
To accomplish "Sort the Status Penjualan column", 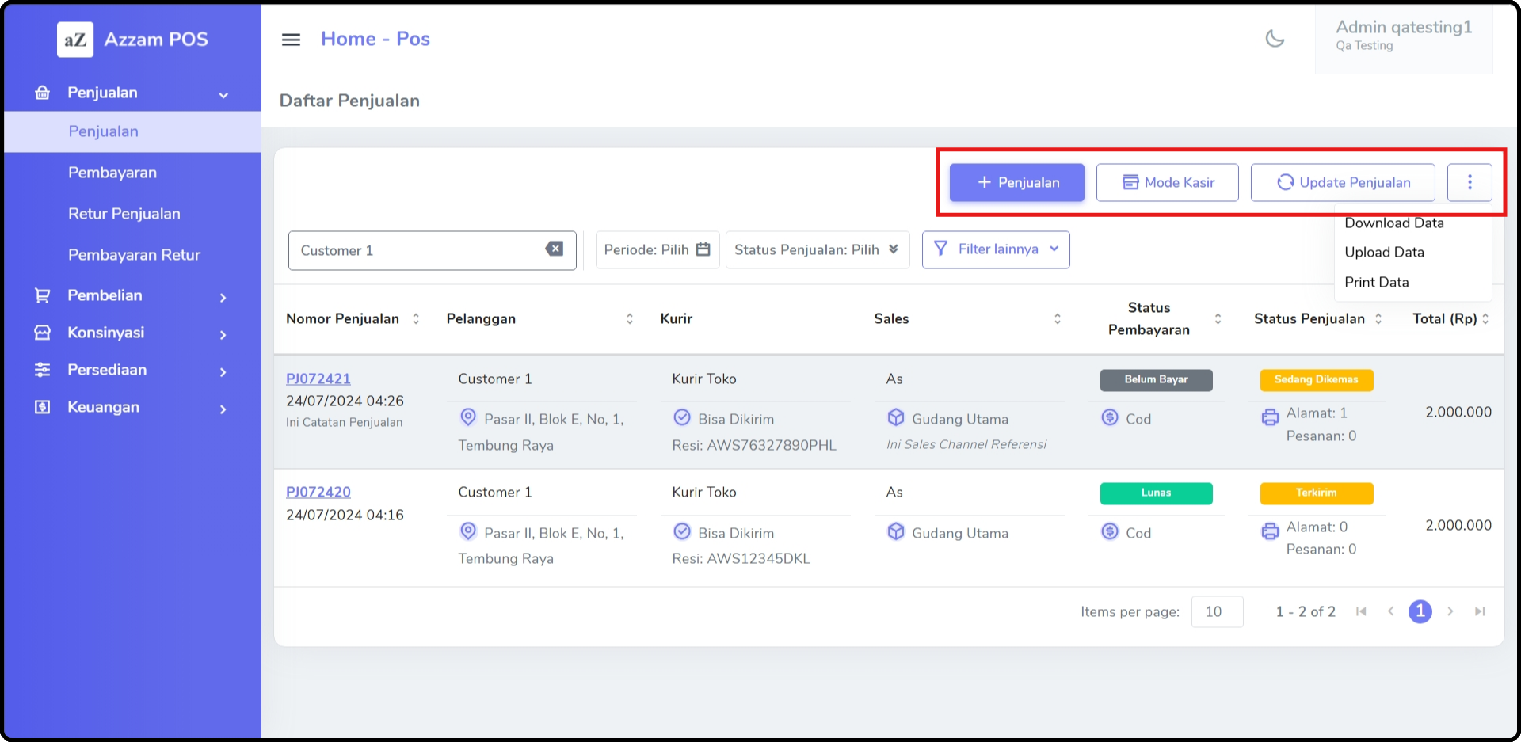I will 1378,319.
